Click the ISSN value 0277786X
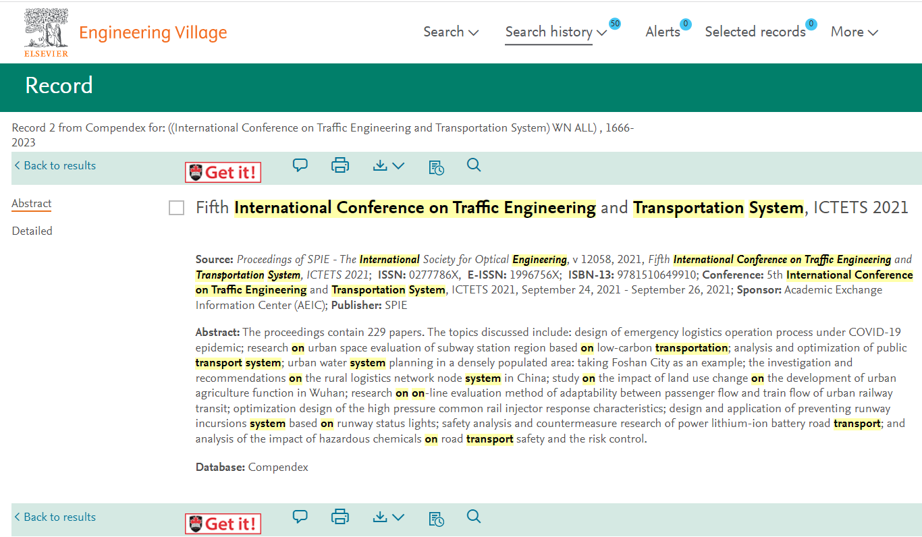 (x=435, y=275)
